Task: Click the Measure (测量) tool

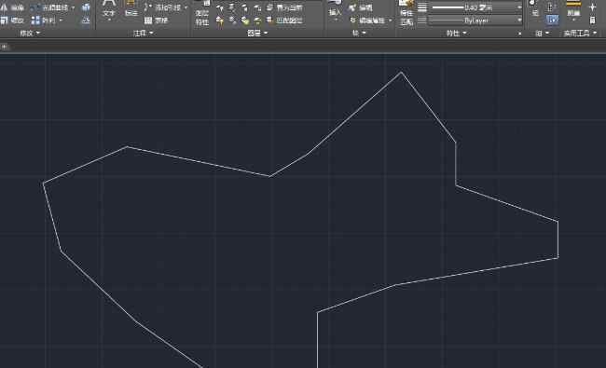Action: pos(573,8)
